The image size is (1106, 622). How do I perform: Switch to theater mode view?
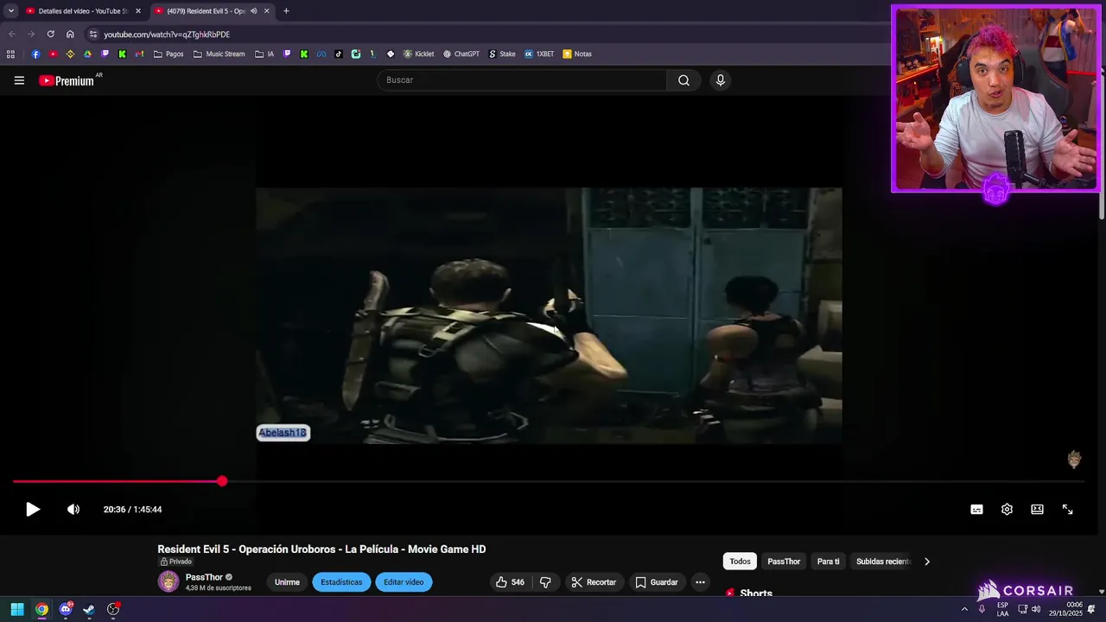[1037, 510]
